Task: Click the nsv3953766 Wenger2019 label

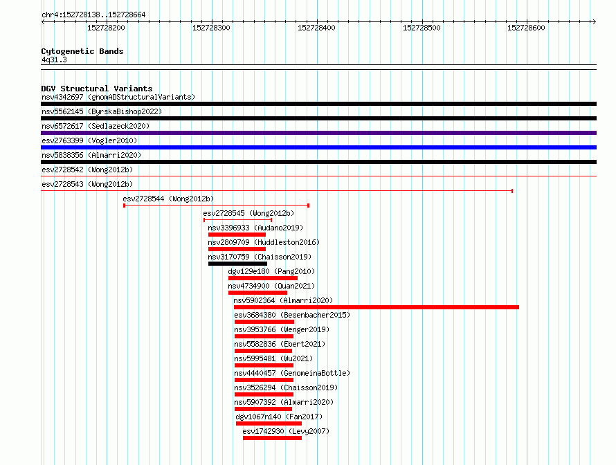Action: tap(282, 329)
